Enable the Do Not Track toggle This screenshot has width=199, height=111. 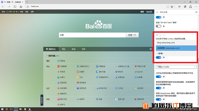pos(158,26)
